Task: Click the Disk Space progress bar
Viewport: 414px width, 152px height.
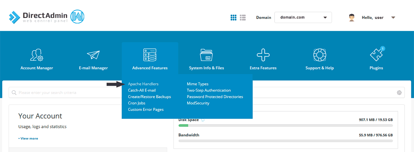Action: coord(285,126)
